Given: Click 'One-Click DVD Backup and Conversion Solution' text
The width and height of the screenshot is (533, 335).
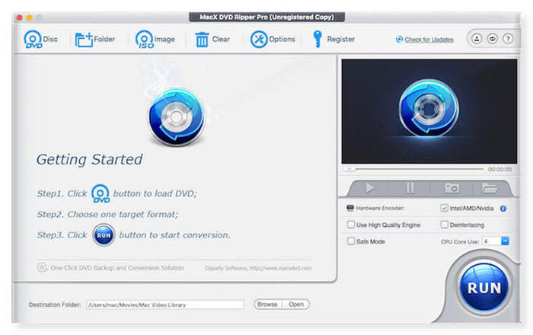Looking at the screenshot, I should click(117, 268).
